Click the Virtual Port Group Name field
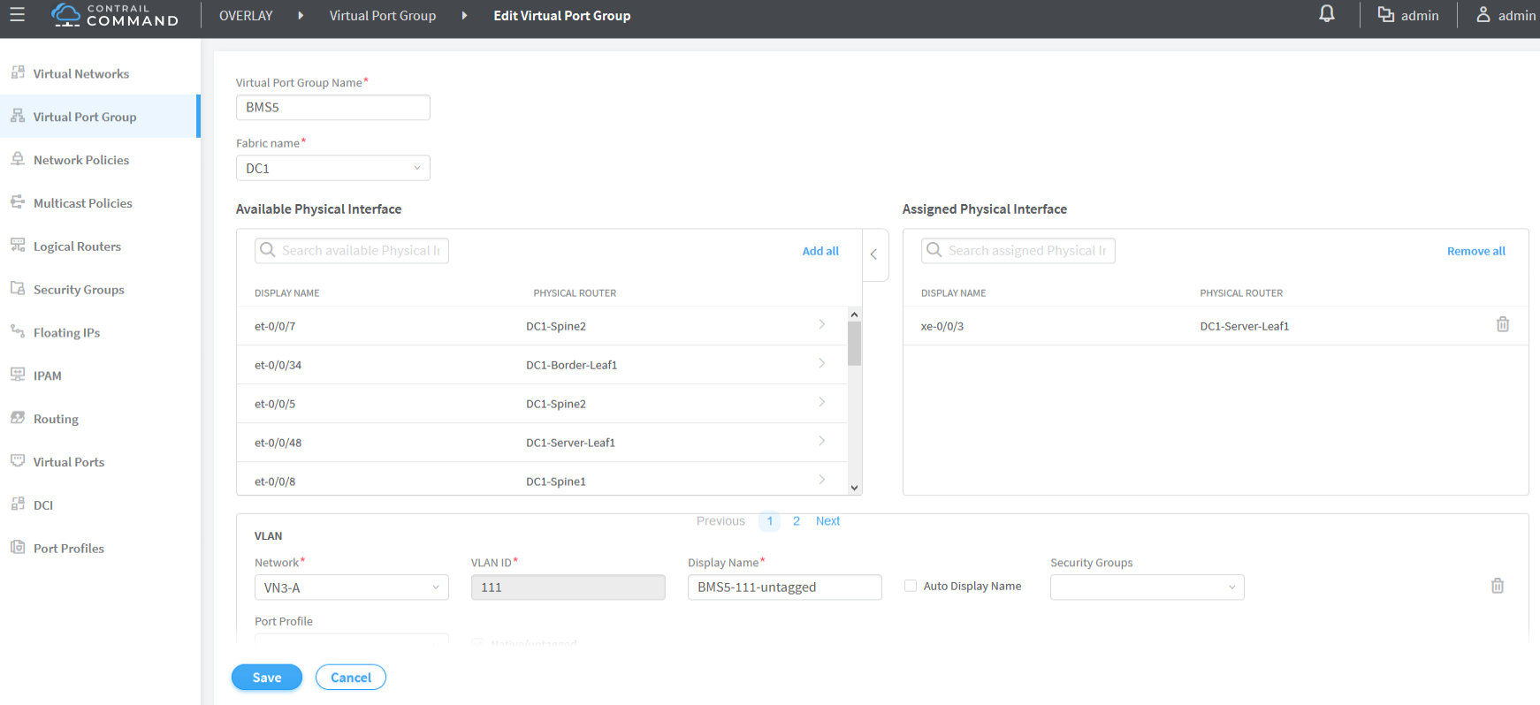 332,108
